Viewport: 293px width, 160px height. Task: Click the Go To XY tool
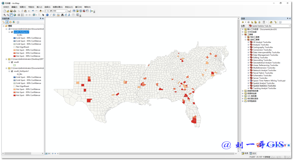[69, 15]
